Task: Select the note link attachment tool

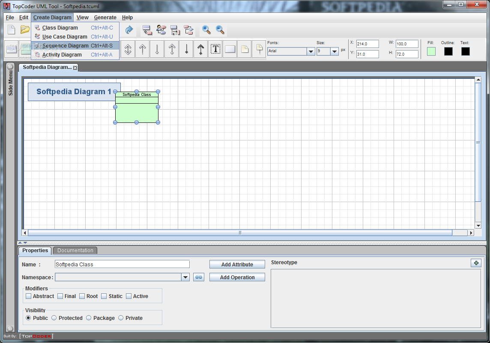Action: click(x=259, y=49)
